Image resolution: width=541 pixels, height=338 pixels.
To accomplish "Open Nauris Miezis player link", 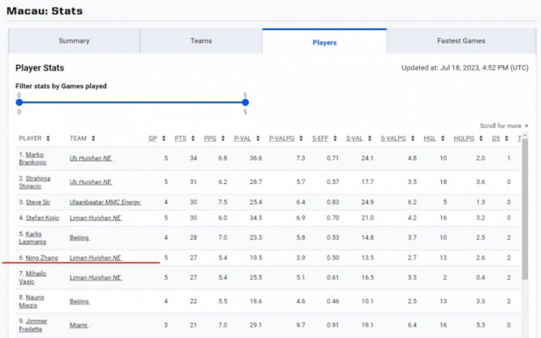I will [32, 302].
